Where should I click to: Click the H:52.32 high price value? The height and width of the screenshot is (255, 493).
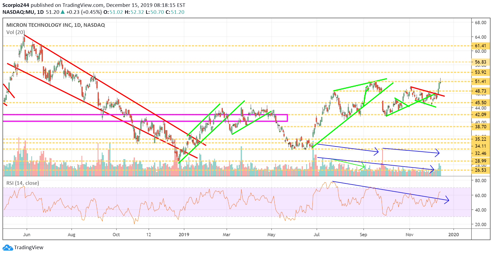coord(134,12)
